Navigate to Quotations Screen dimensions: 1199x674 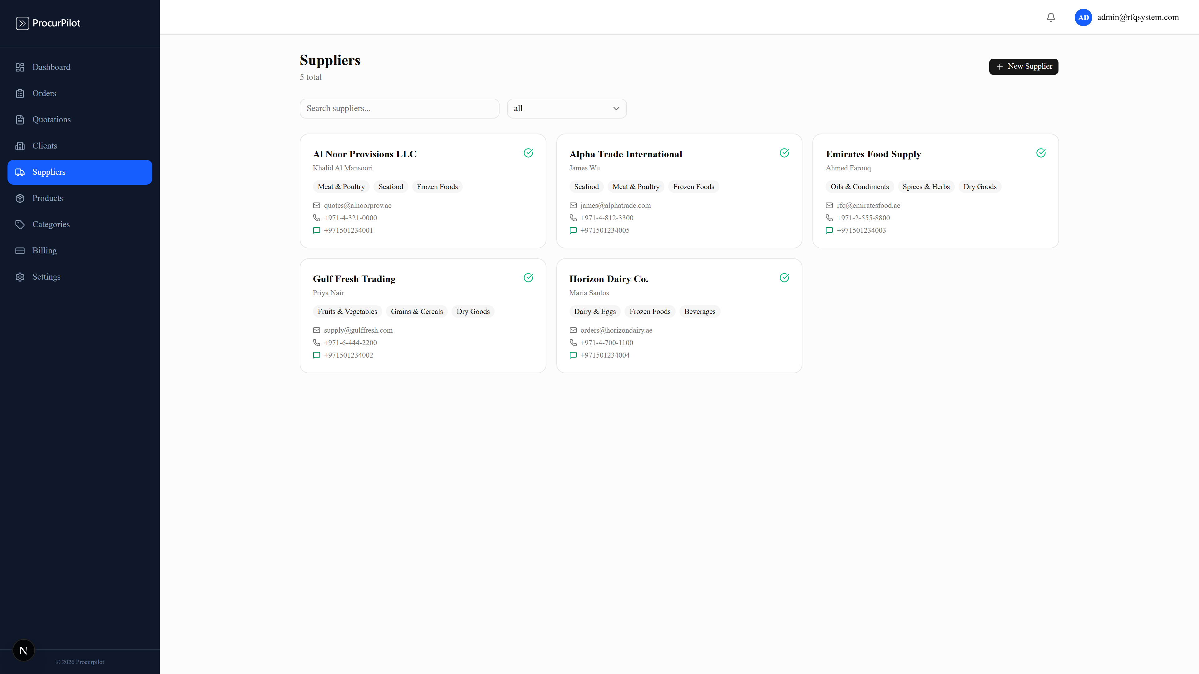click(x=80, y=120)
